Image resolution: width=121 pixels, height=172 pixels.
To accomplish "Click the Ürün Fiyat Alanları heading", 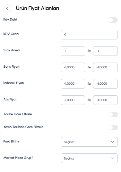I will (x=38, y=8).
